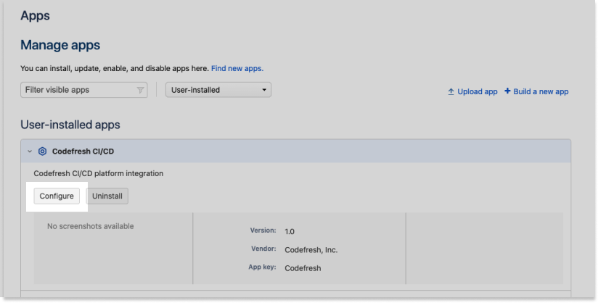Focus the Filter visible apps field
The width and height of the screenshot is (598, 303).
(x=84, y=90)
